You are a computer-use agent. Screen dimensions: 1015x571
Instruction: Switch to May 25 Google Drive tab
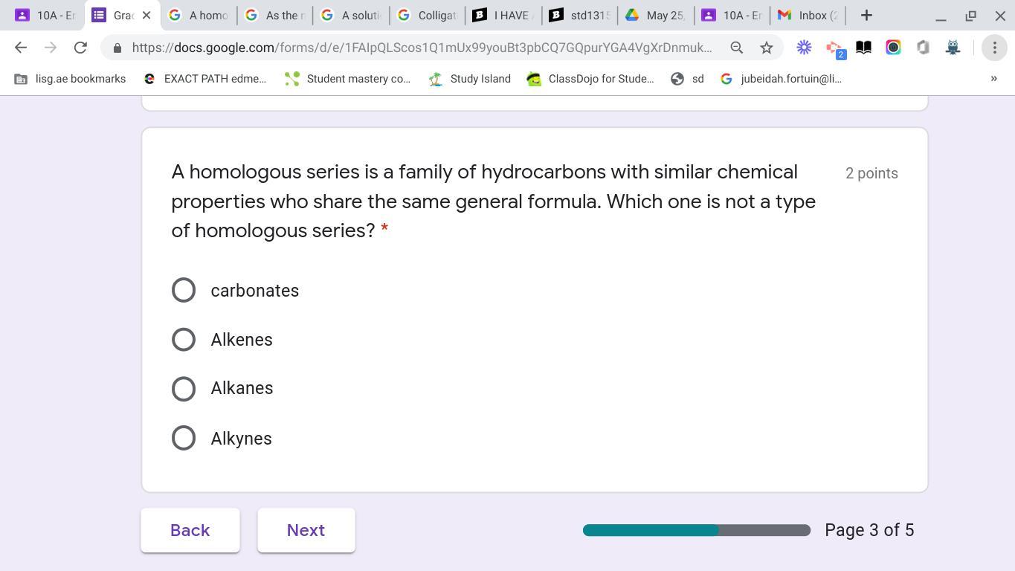pos(656,16)
